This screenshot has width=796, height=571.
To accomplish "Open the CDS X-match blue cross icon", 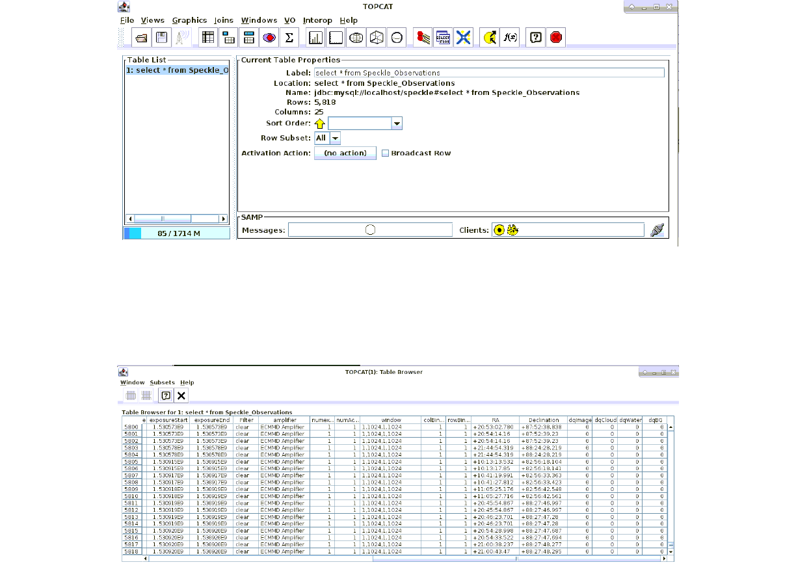I will point(464,38).
